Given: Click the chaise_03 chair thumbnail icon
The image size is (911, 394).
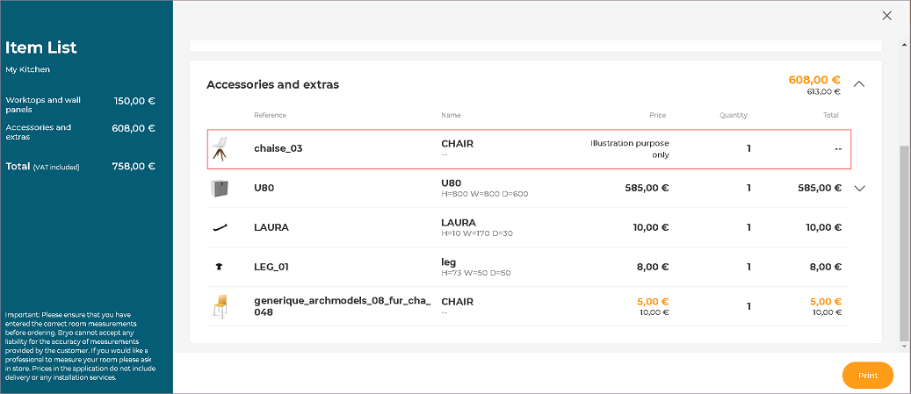Looking at the screenshot, I should coord(220,148).
